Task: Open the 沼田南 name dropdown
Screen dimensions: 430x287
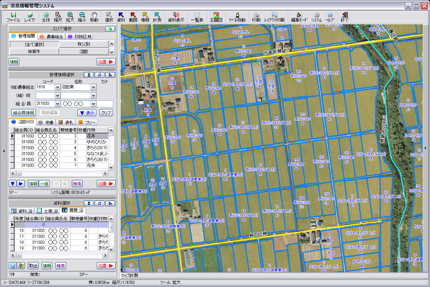Action: point(93,87)
